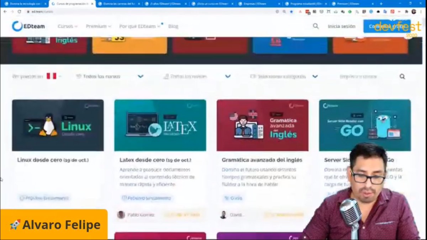This screenshot has width=427, height=240.
Task: Bookmark the page with the star icon
Action: [x=291, y=11]
